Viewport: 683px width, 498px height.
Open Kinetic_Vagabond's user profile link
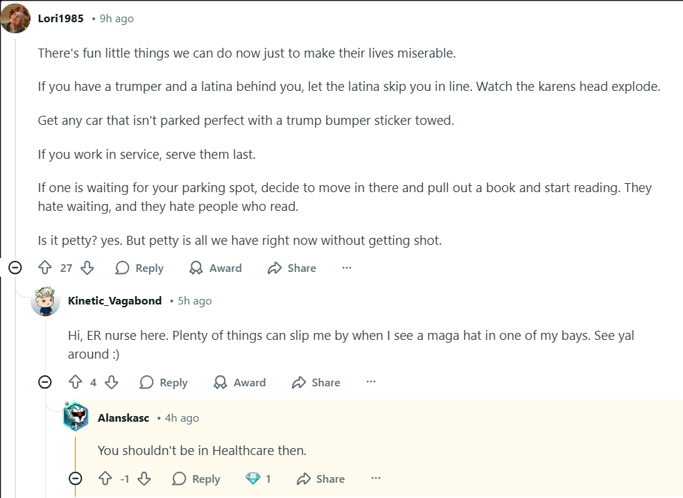point(114,301)
